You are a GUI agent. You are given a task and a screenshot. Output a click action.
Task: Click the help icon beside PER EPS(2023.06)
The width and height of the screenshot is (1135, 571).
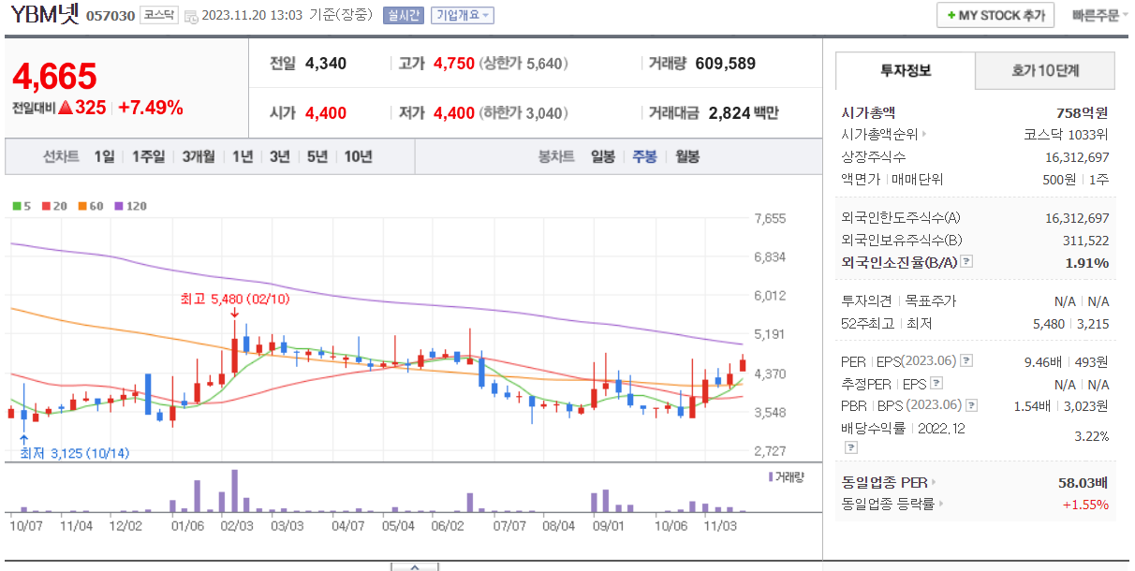pos(966,360)
